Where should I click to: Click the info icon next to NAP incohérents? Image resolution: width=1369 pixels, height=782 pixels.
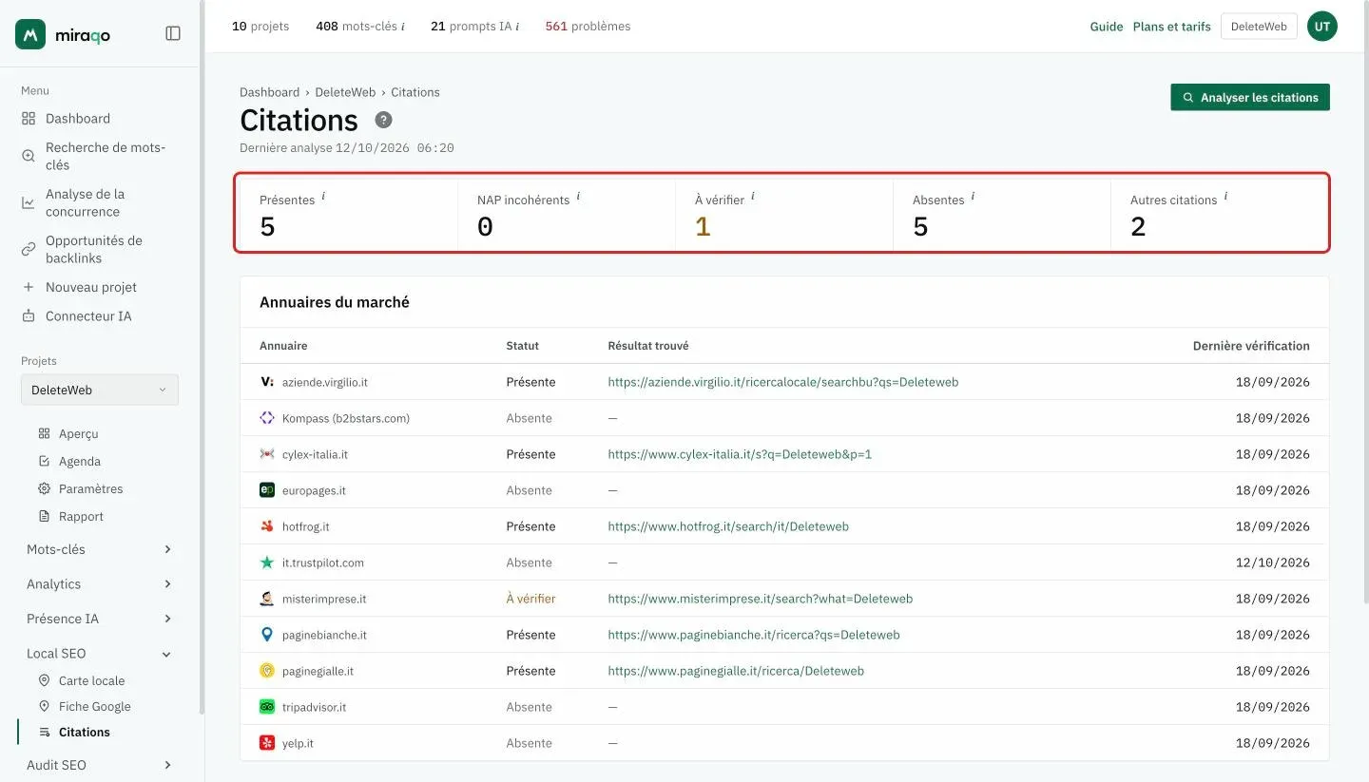[578, 196]
